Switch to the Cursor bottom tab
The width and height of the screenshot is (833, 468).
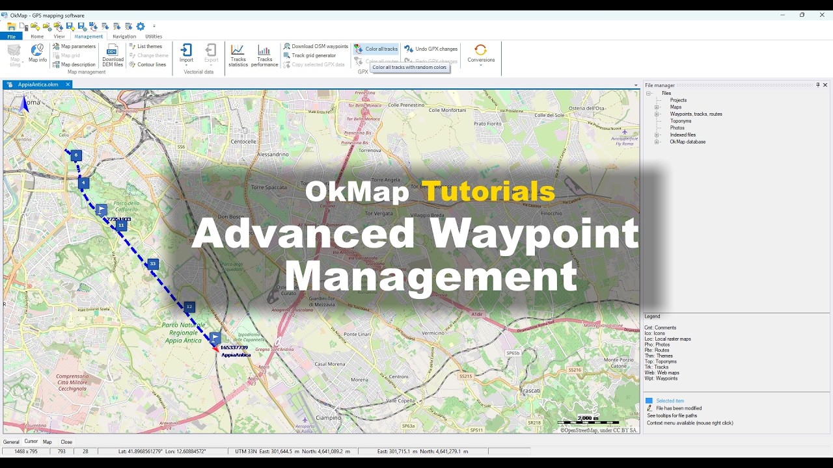tap(31, 441)
